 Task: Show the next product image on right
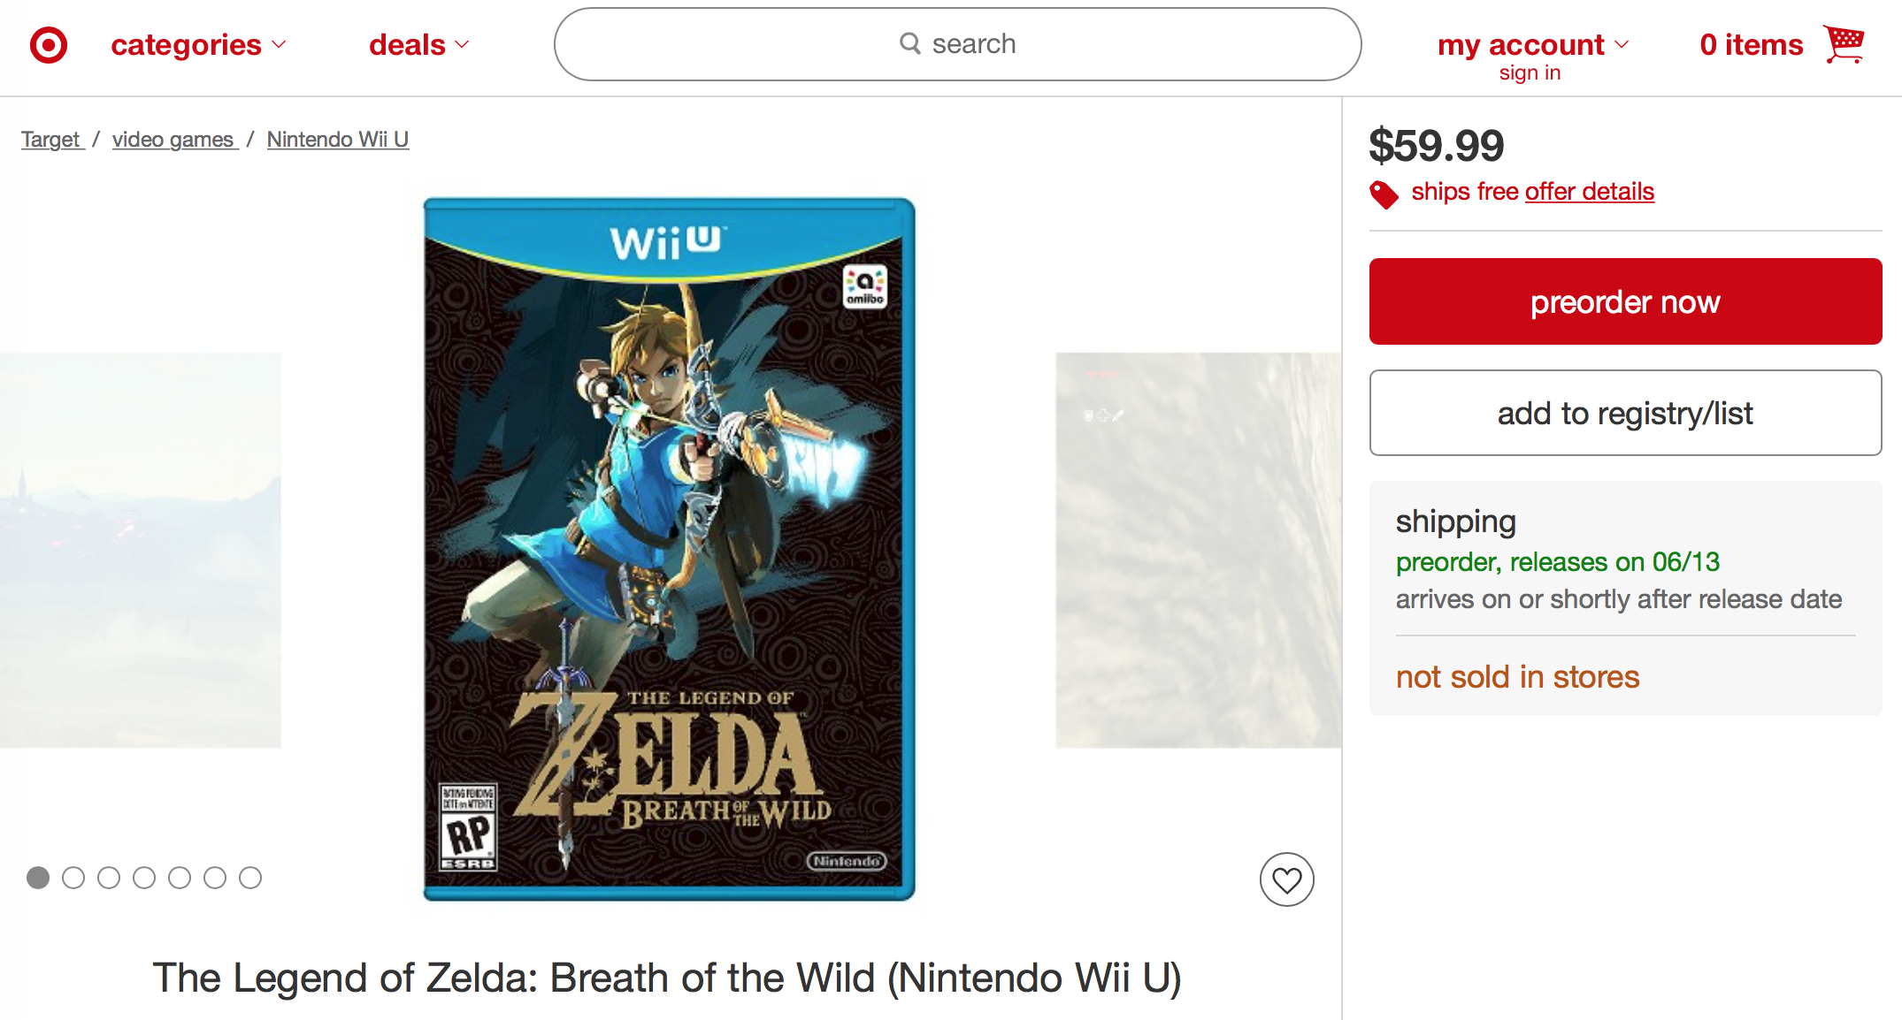coord(1198,550)
